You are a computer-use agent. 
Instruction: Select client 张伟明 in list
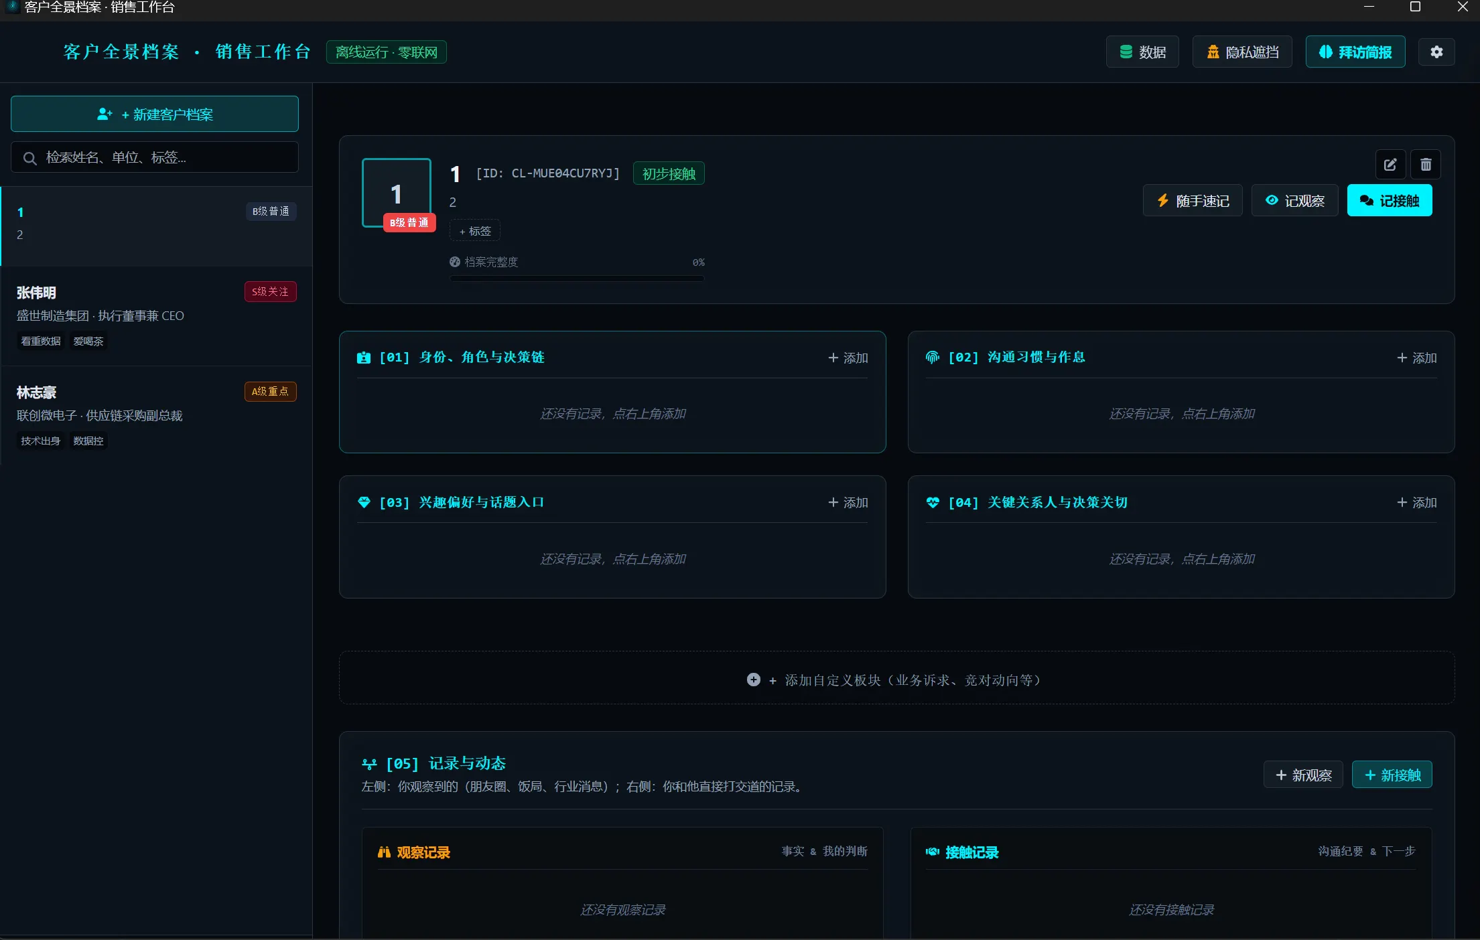pyautogui.click(x=156, y=316)
